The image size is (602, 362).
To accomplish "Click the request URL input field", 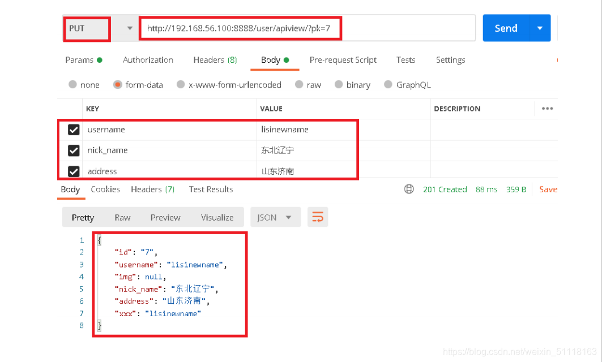I will (x=307, y=28).
